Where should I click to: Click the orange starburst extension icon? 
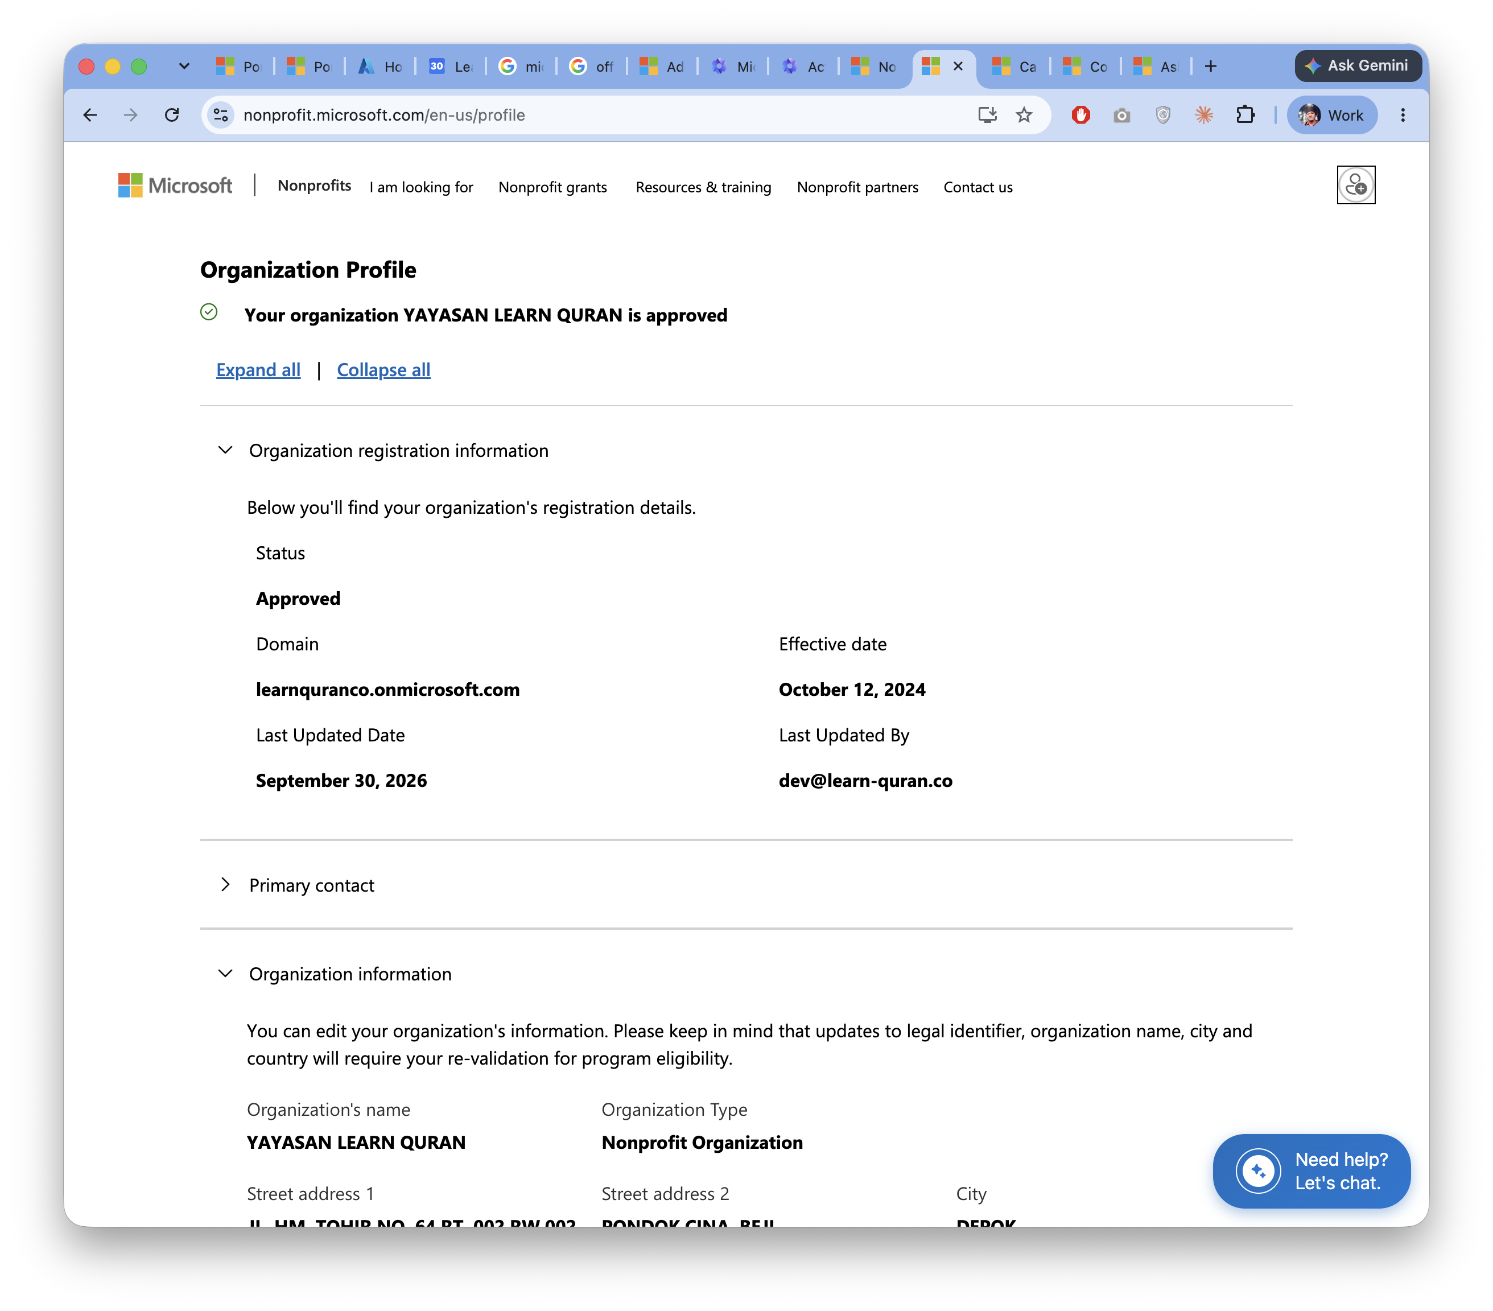pyautogui.click(x=1204, y=115)
